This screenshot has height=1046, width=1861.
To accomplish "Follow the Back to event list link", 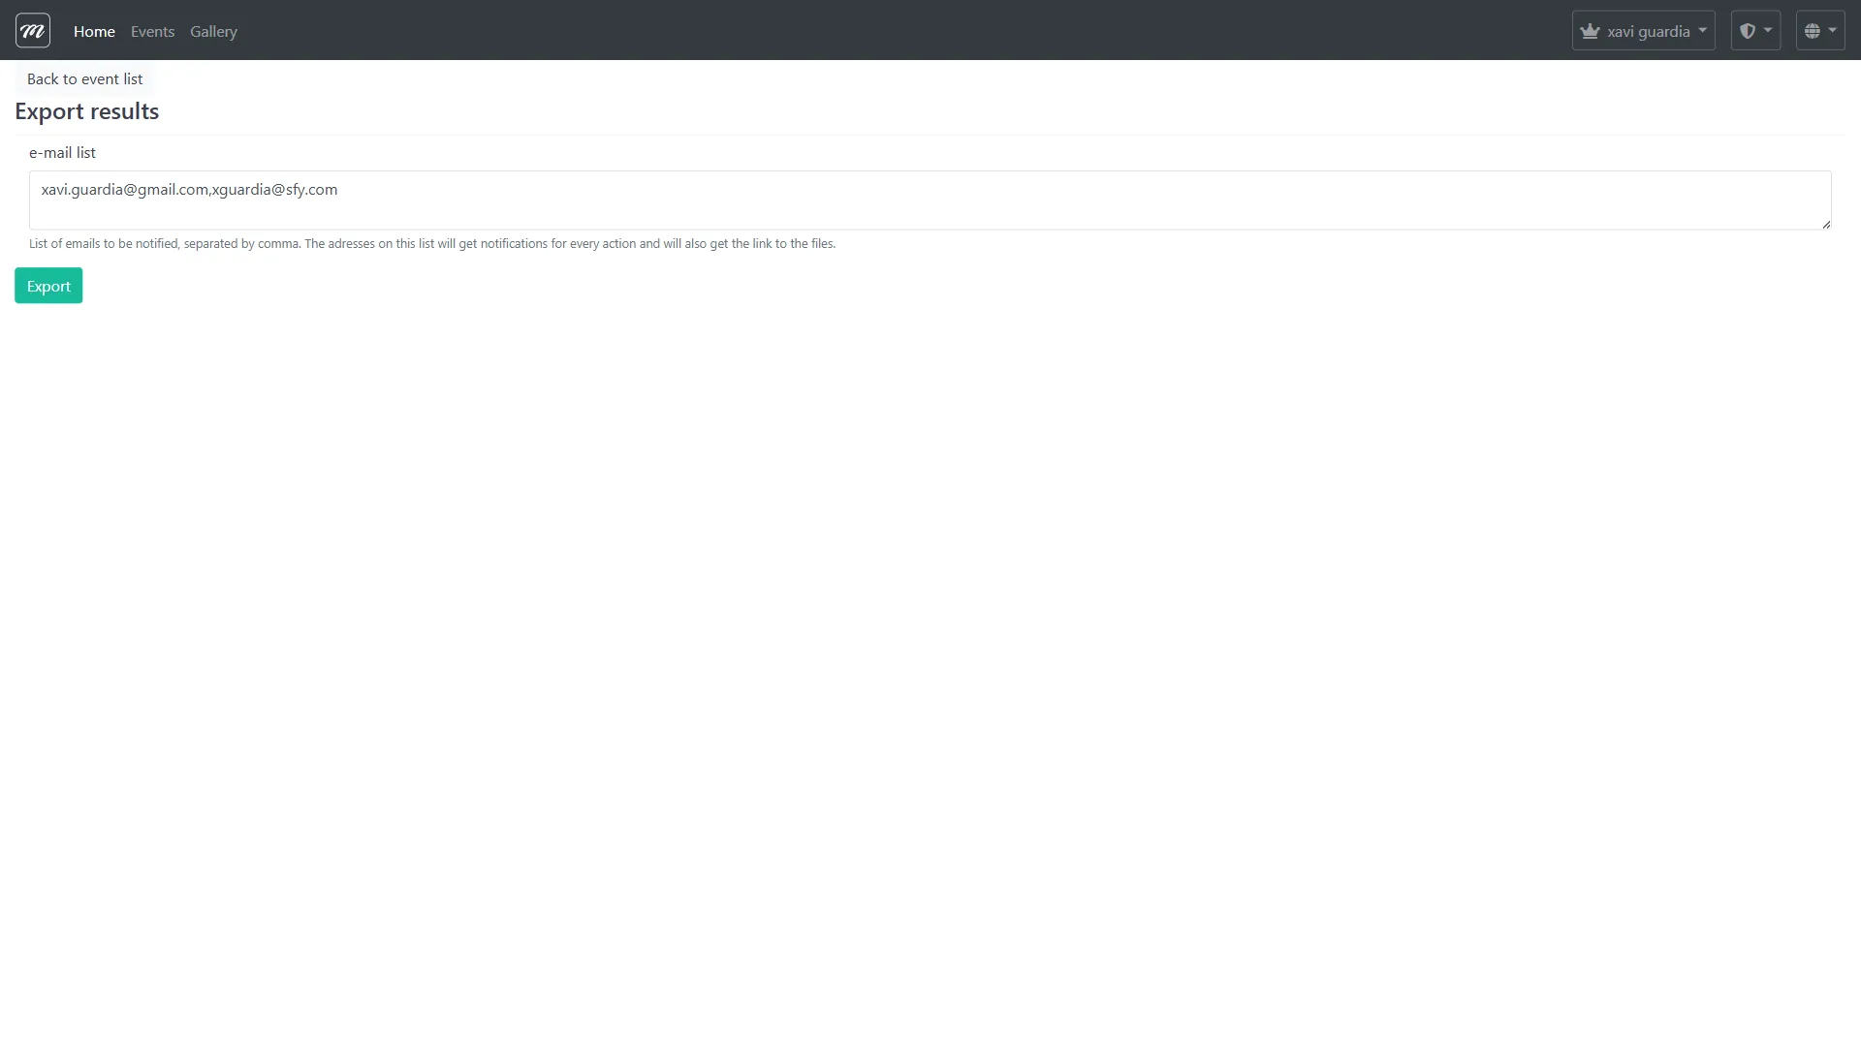I will pos(84,78).
